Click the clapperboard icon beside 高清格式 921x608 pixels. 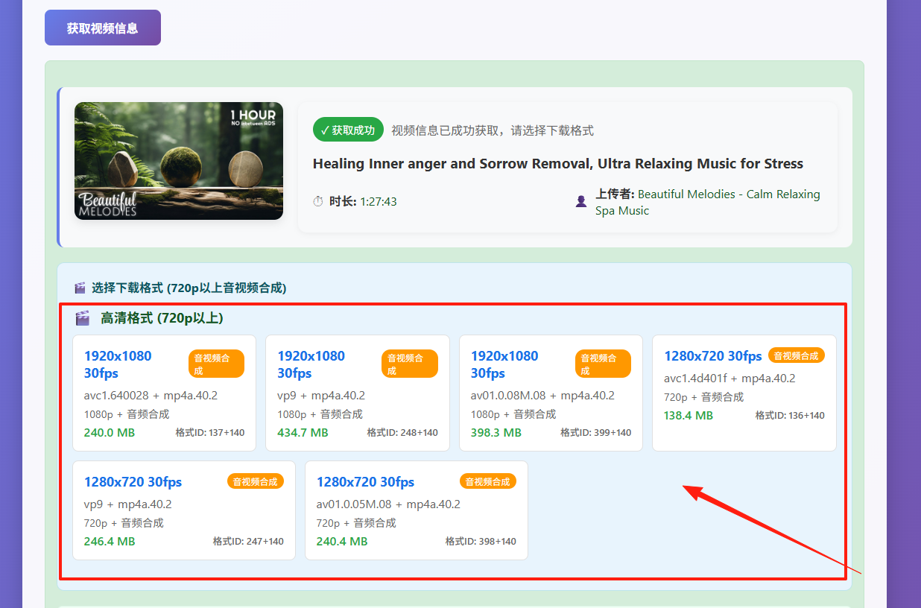[83, 318]
